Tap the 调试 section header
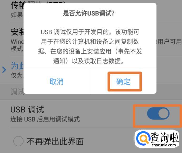The height and width of the screenshot is (153, 182). pyautogui.click(x=17, y=92)
